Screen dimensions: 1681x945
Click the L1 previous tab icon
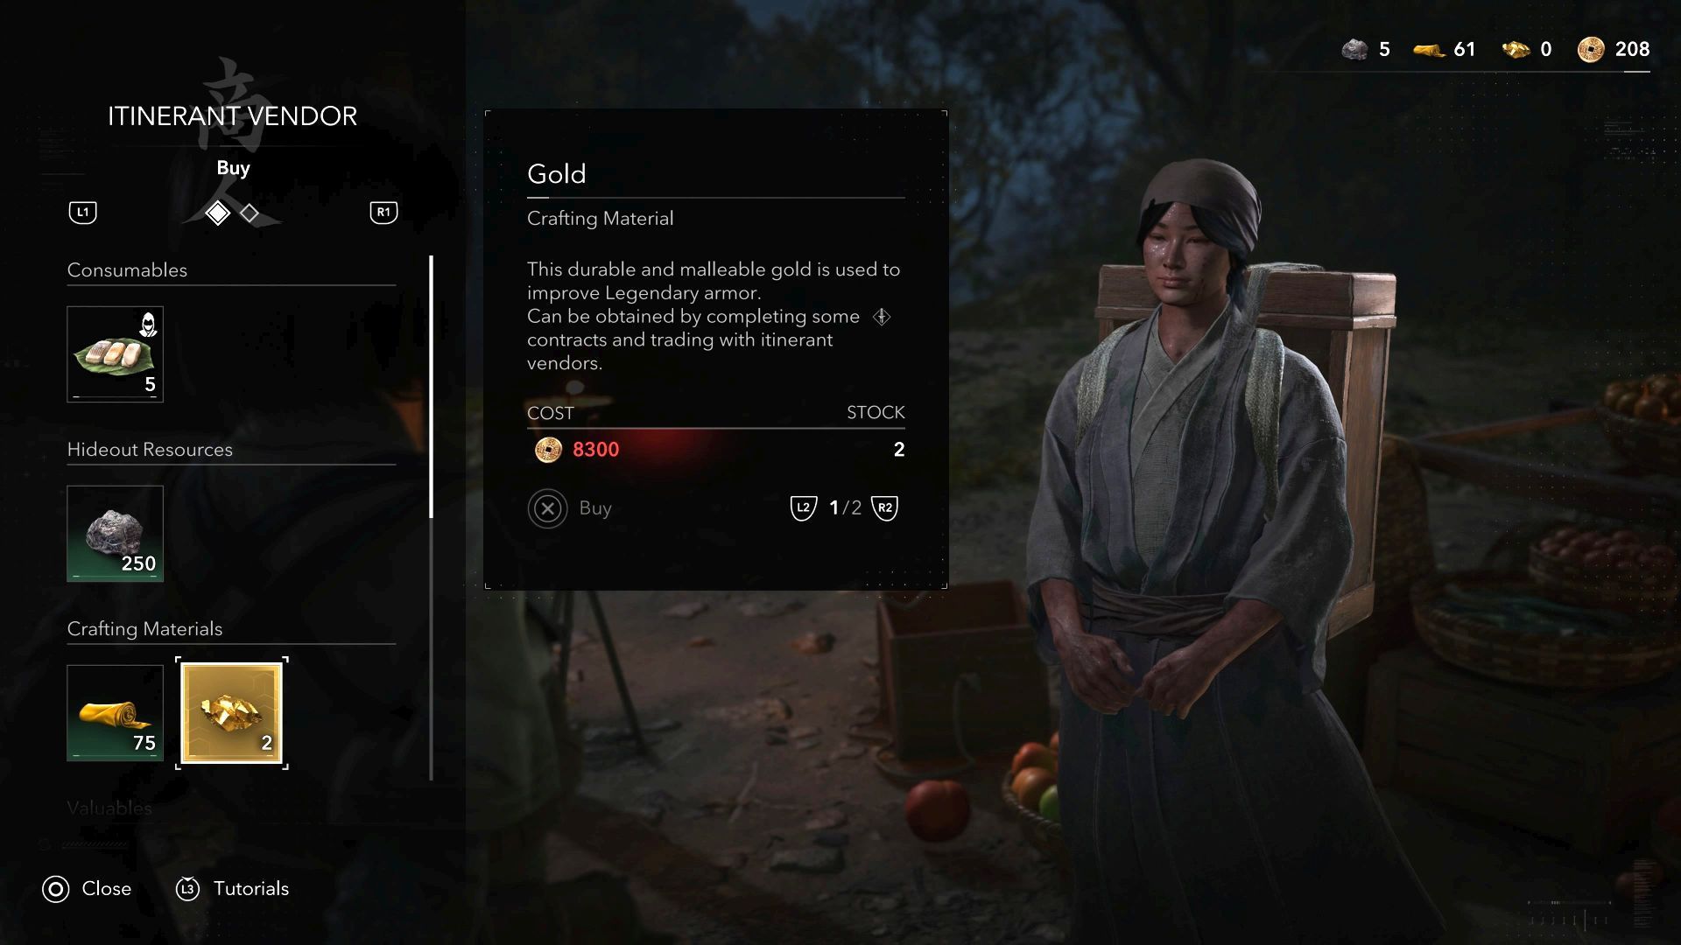[83, 213]
